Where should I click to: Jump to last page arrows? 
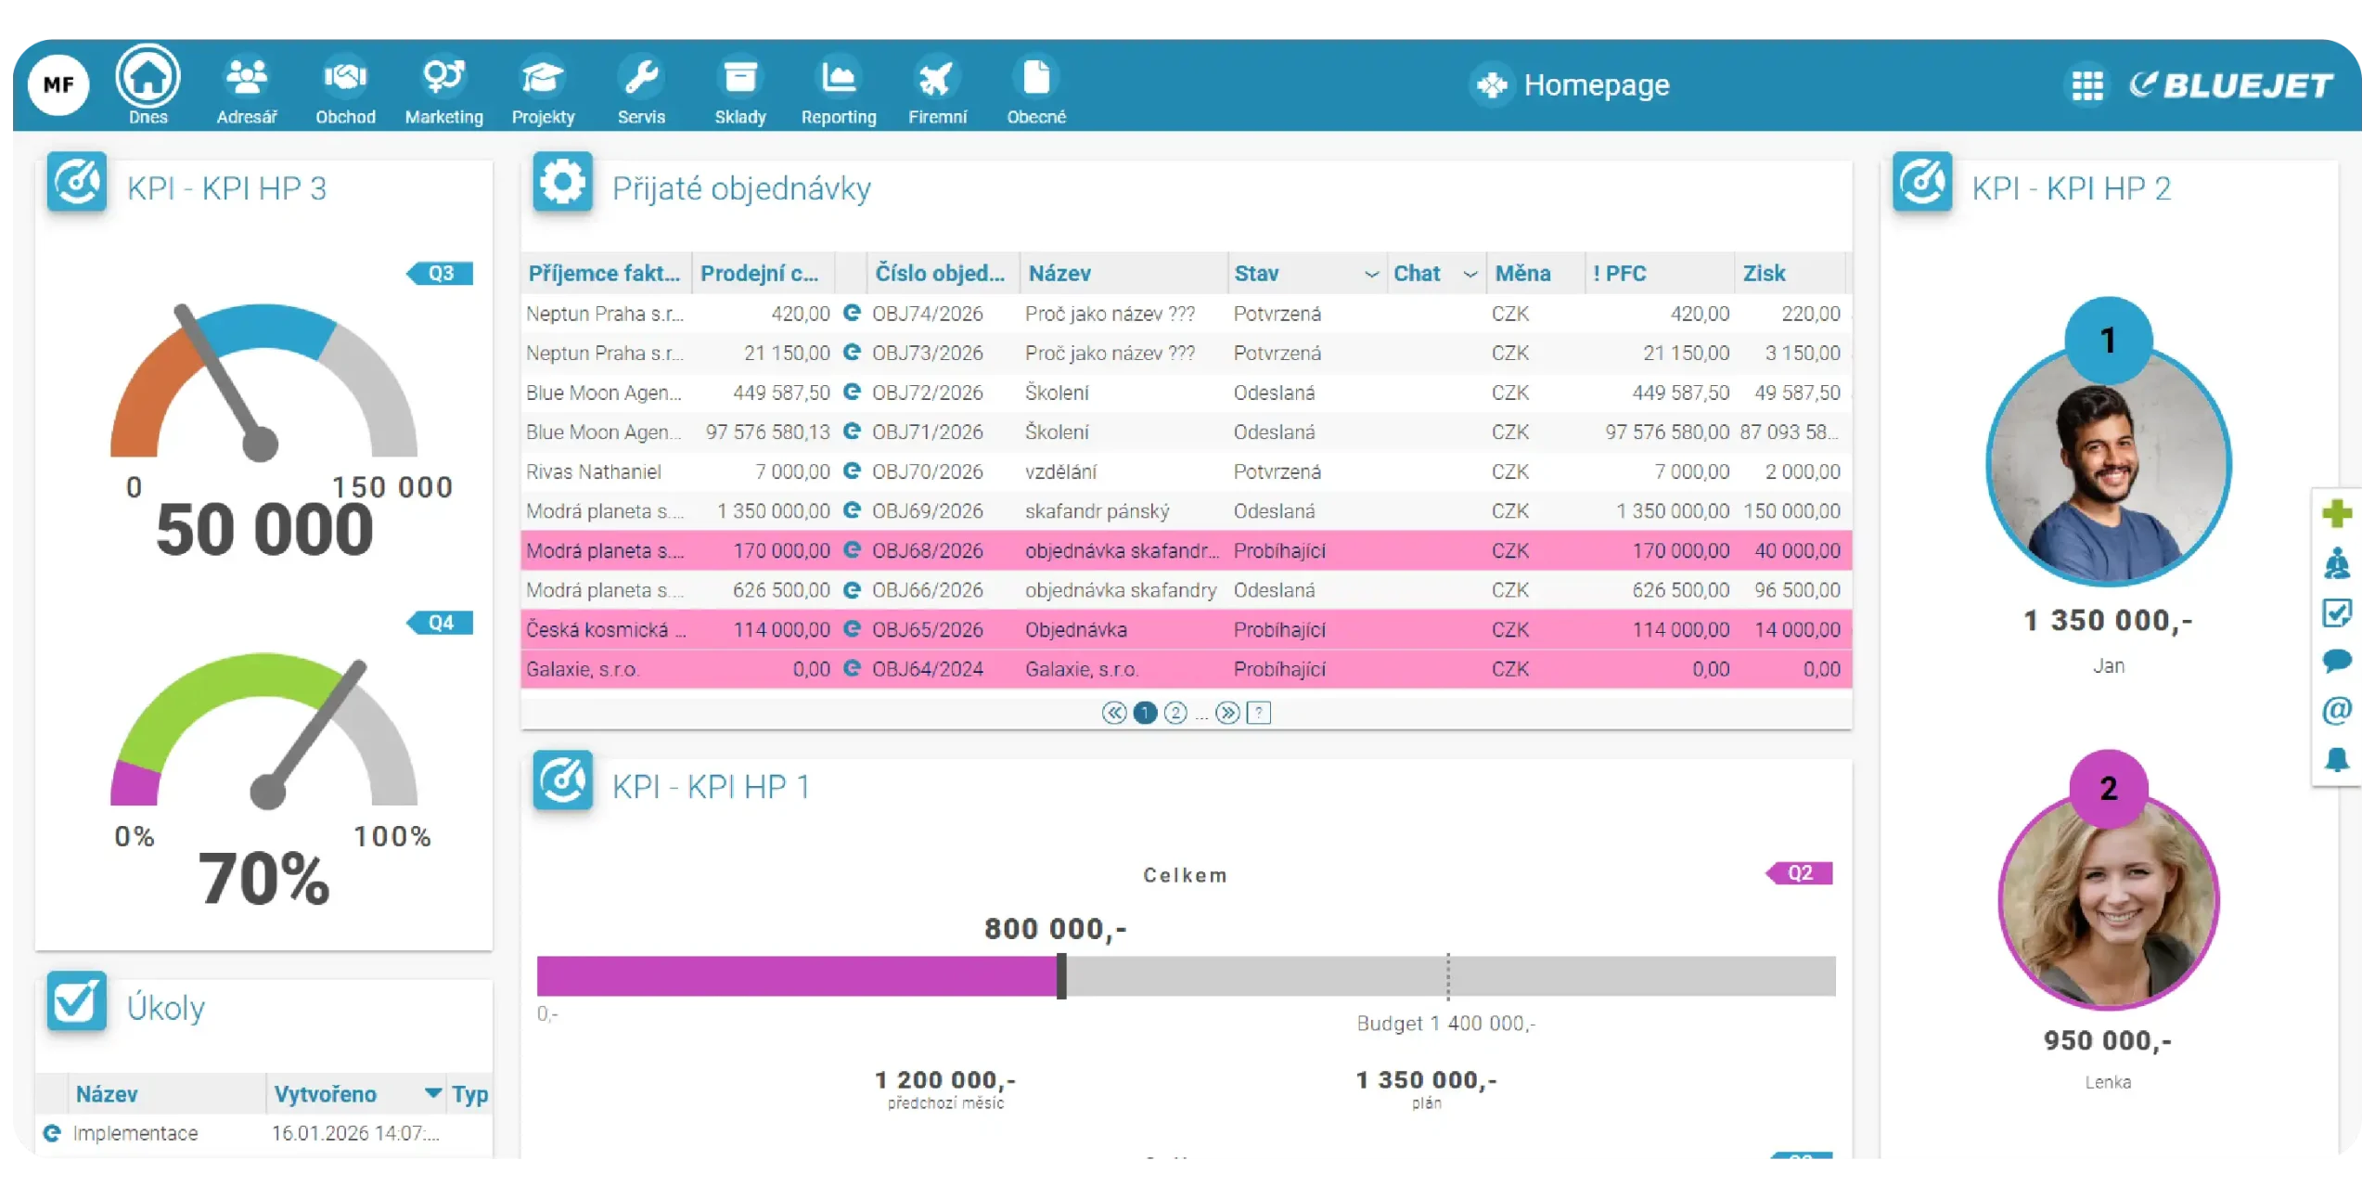point(1227,713)
